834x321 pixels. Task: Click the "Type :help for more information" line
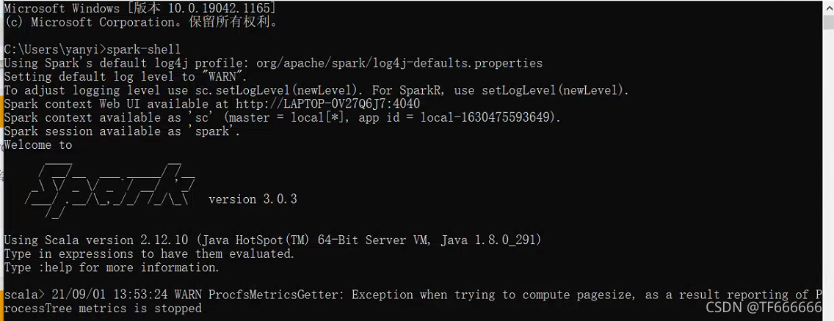pos(112,267)
